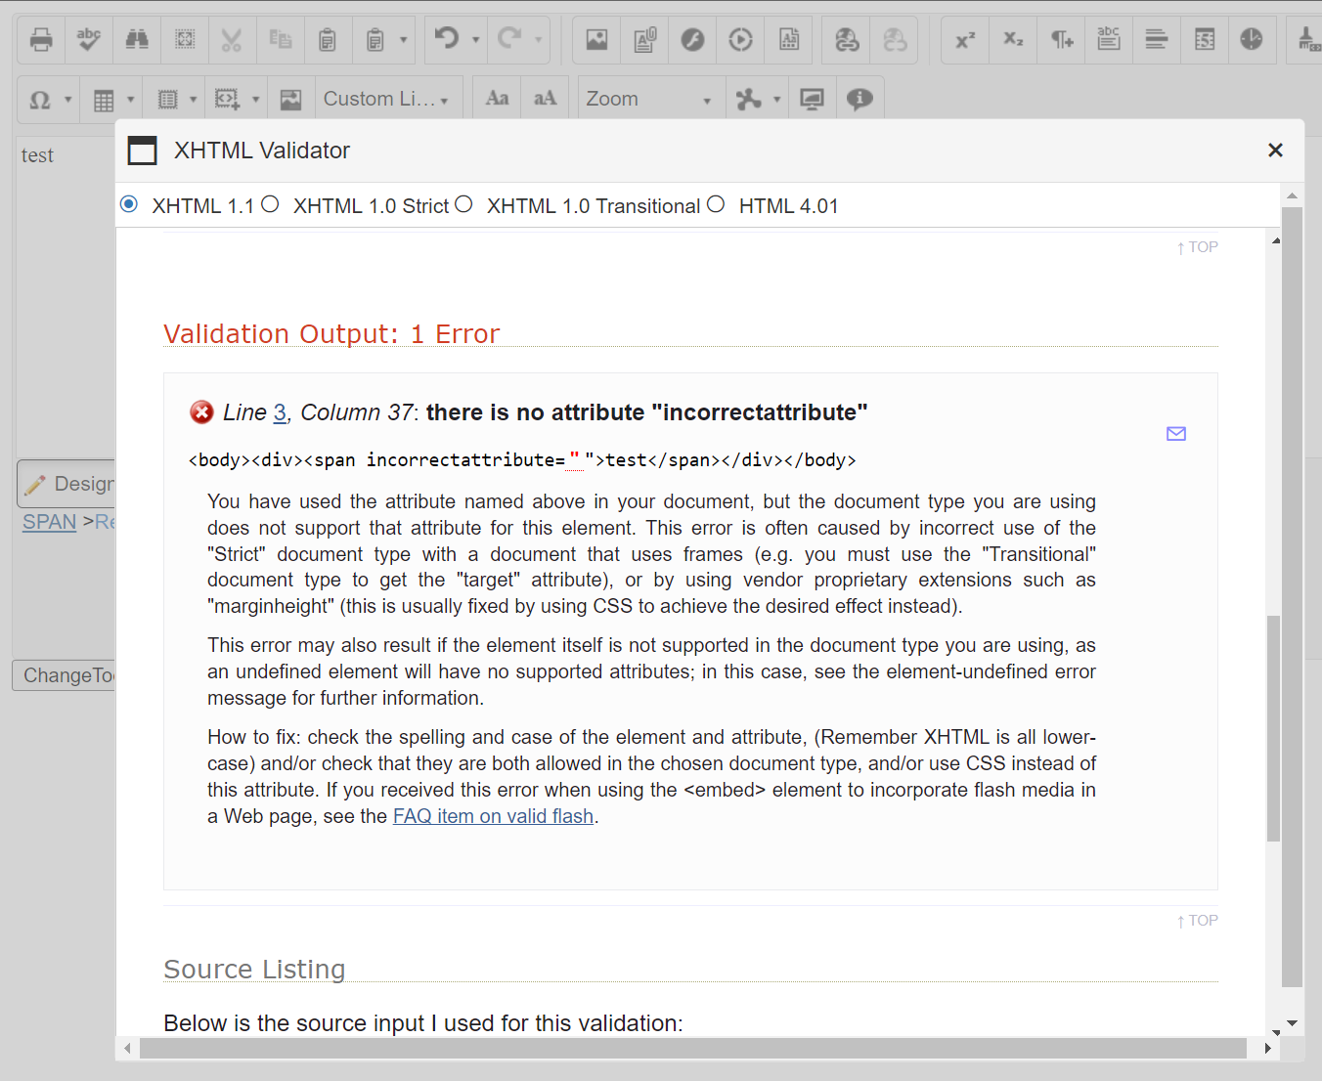Click the Remove Link icon
The width and height of the screenshot is (1322, 1081).
click(x=895, y=40)
